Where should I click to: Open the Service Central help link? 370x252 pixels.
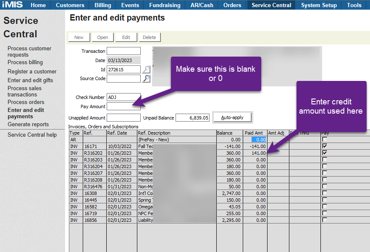tap(32, 135)
